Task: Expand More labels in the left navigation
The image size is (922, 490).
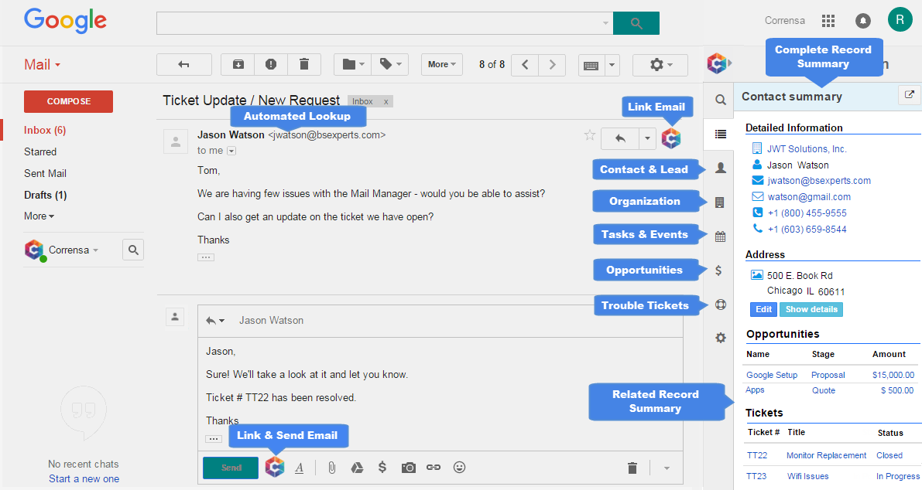Action: tap(39, 216)
